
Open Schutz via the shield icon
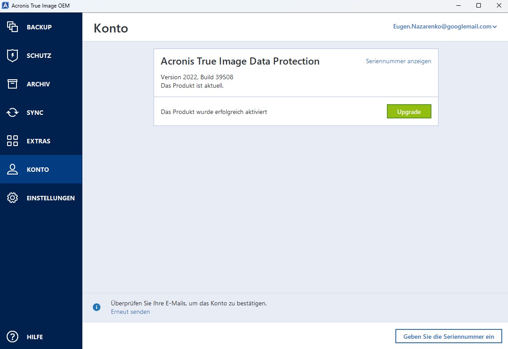point(12,56)
